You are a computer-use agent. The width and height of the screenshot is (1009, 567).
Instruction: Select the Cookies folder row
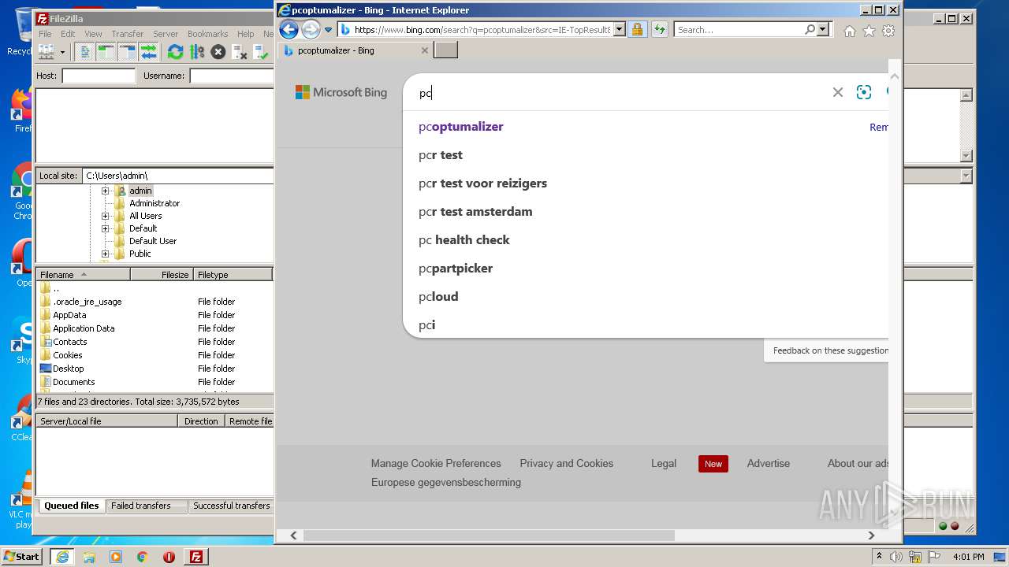(155, 355)
